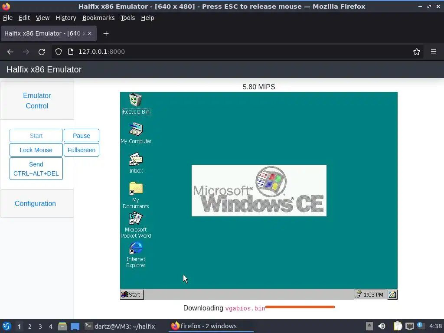
Task: Go forward to the next page
Action: [26, 52]
